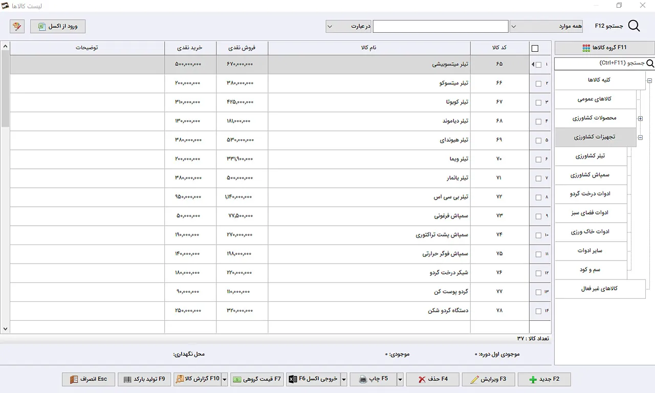
Task: Collapse the کلیه کالاها root node
Action: (x=649, y=80)
